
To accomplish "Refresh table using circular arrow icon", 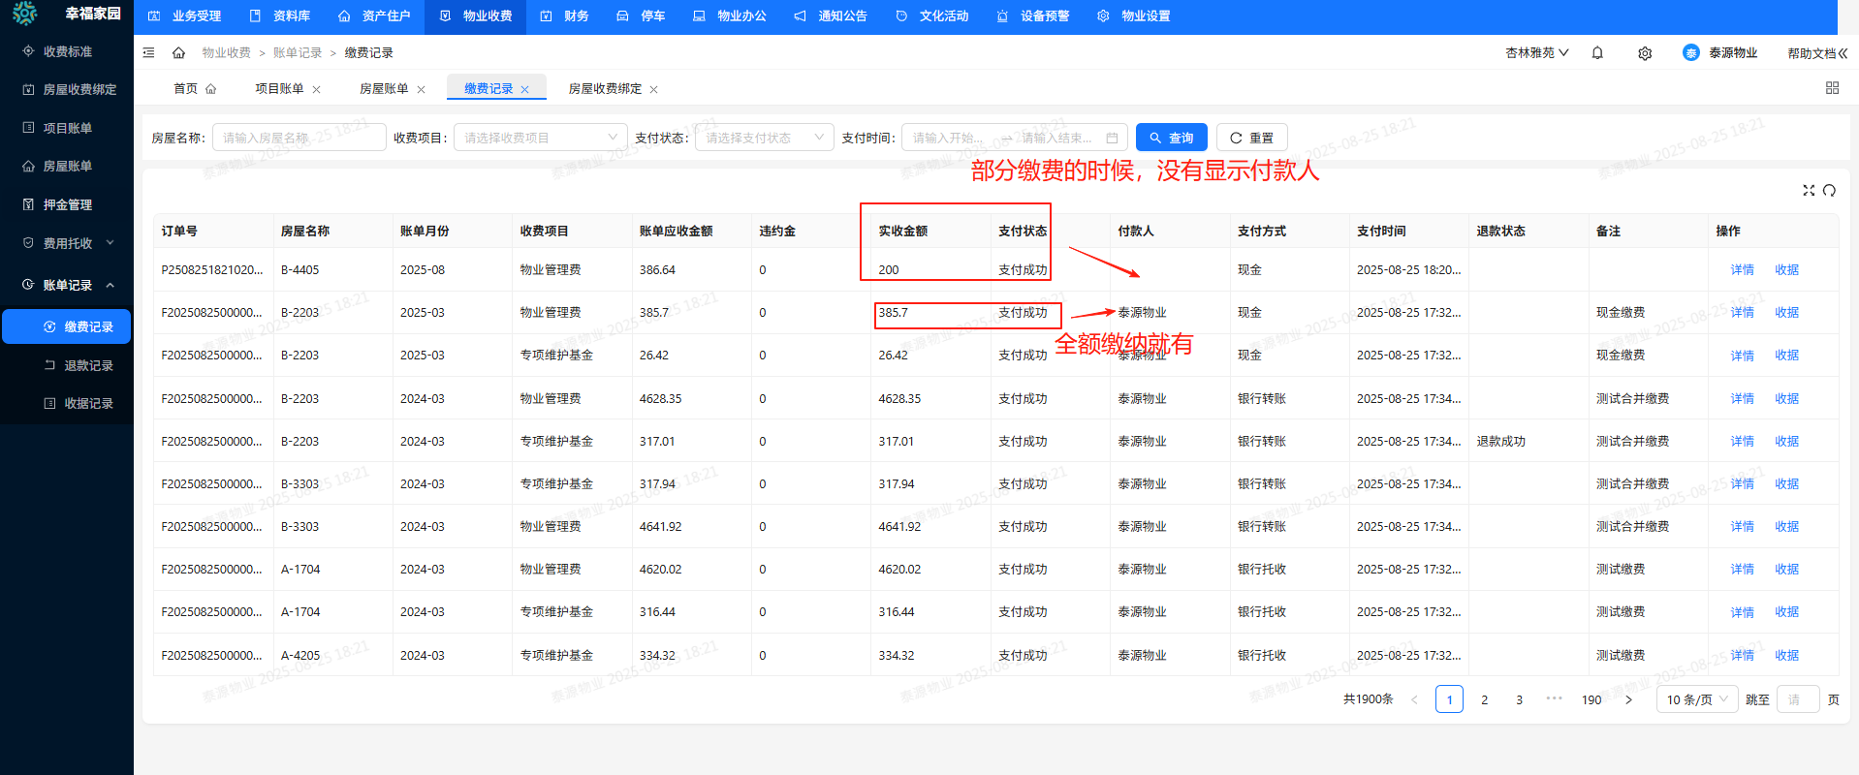I will pyautogui.click(x=1829, y=191).
